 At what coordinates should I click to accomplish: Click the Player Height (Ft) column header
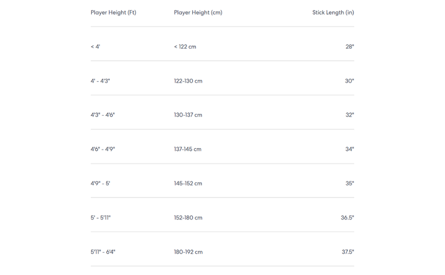coord(113,12)
